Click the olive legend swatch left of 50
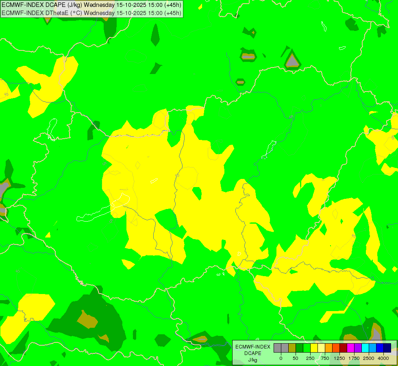This screenshot has height=366, width=398. [292, 348]
